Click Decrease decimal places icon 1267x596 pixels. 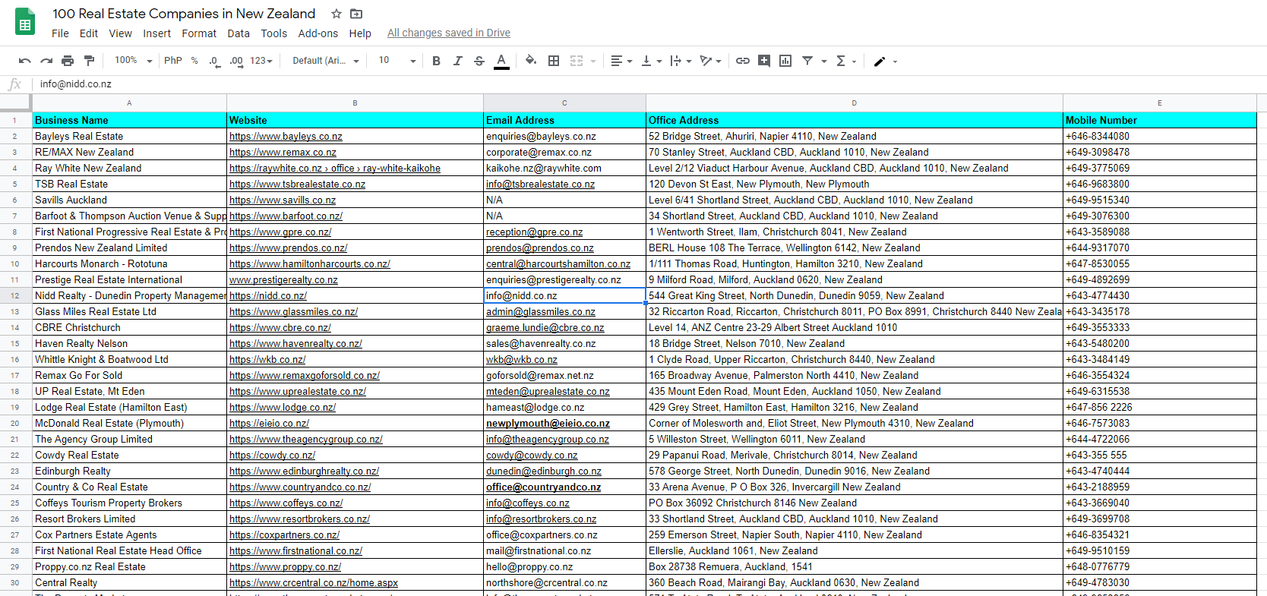tap(215, 61)
